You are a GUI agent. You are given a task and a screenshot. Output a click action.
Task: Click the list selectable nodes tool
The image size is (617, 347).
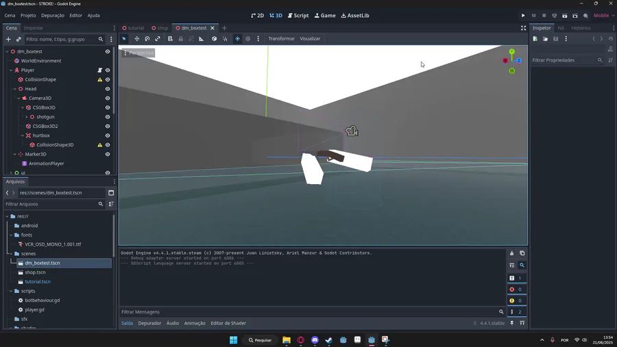click(170, 38)
